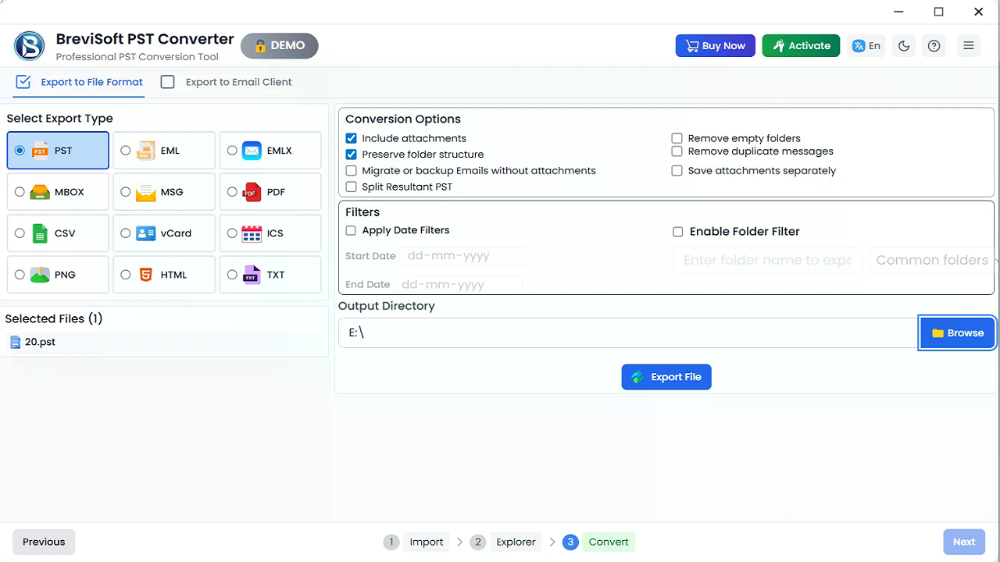This screenshot has width=1000, height=562.
Task: Click the HTML5 format icon
Action: (145, 275)
